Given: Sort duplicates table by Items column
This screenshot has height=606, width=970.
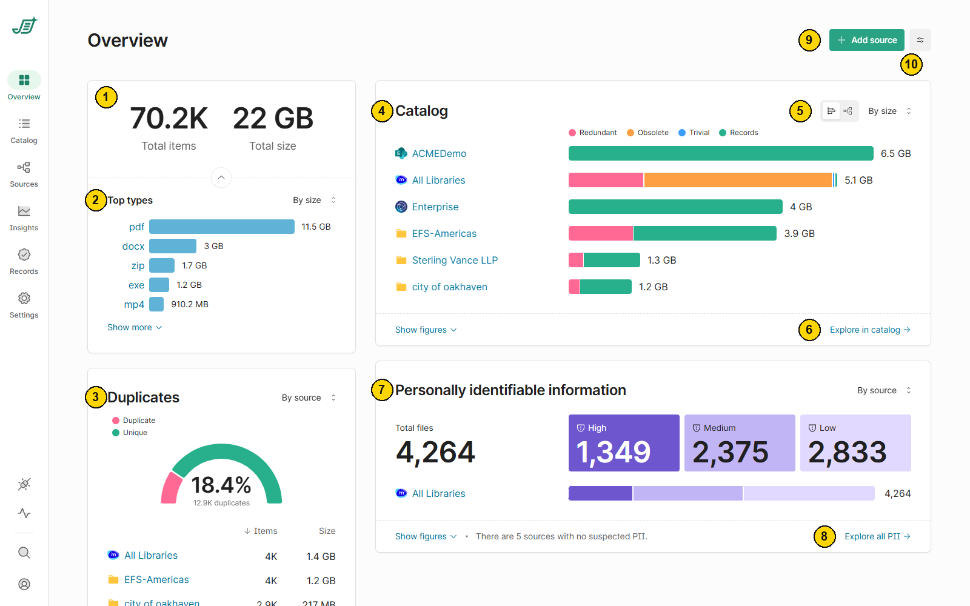Looking at the screenshot, I should tap(261, 531).
